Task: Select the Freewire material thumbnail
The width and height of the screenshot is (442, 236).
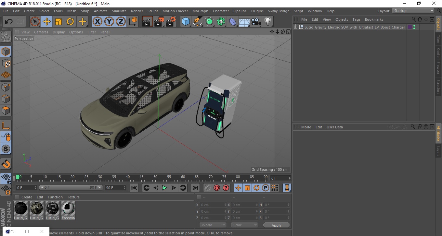Action: click(x=68, y=210)
